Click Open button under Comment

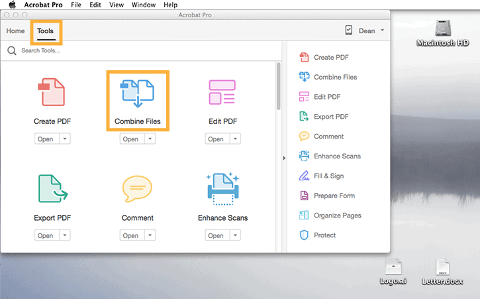[x=132, y=235]
